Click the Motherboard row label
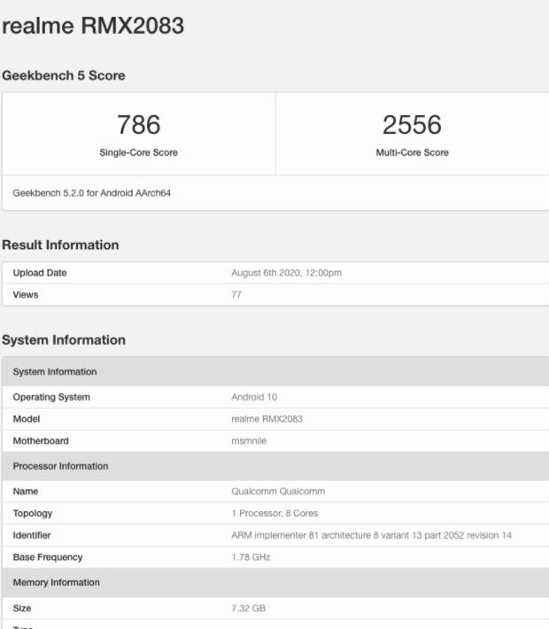 [x=41, y=441]
